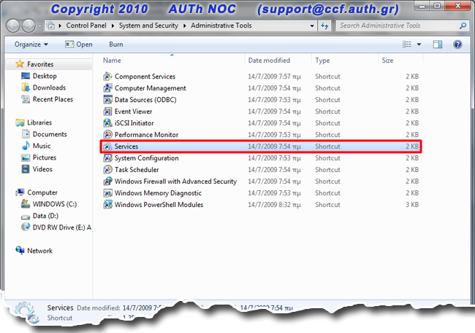Click date modified of Windows PowerShell Modules

tap(274, 205)
